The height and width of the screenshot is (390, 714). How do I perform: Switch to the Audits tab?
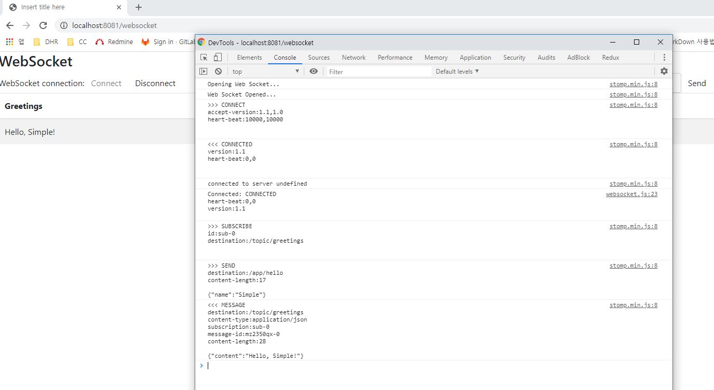click(546, 58)
